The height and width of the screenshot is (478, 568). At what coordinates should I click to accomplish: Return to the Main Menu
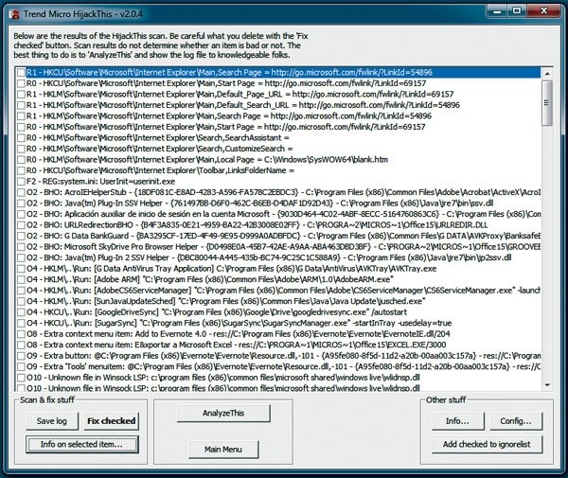223,450
